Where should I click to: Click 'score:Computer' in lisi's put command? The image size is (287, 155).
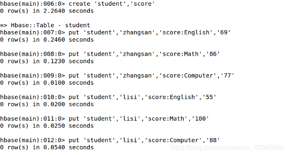(x=173, y=140)
